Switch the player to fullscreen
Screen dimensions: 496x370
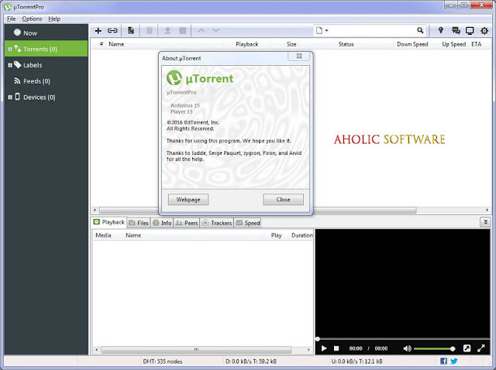point(481,348)
